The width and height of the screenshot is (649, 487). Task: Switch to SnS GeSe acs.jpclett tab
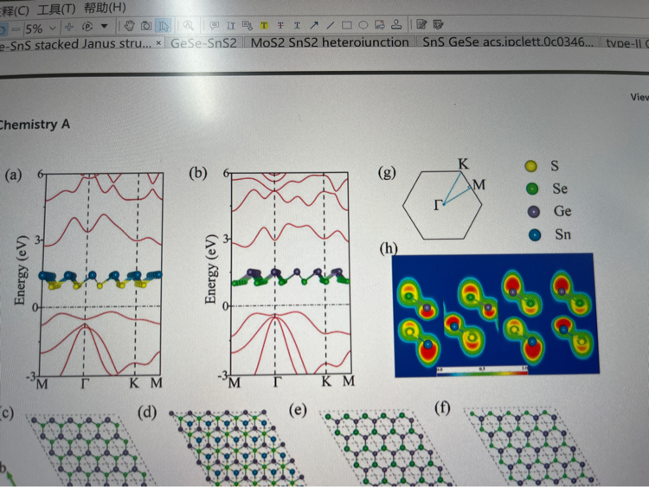[x=507, y=42]
